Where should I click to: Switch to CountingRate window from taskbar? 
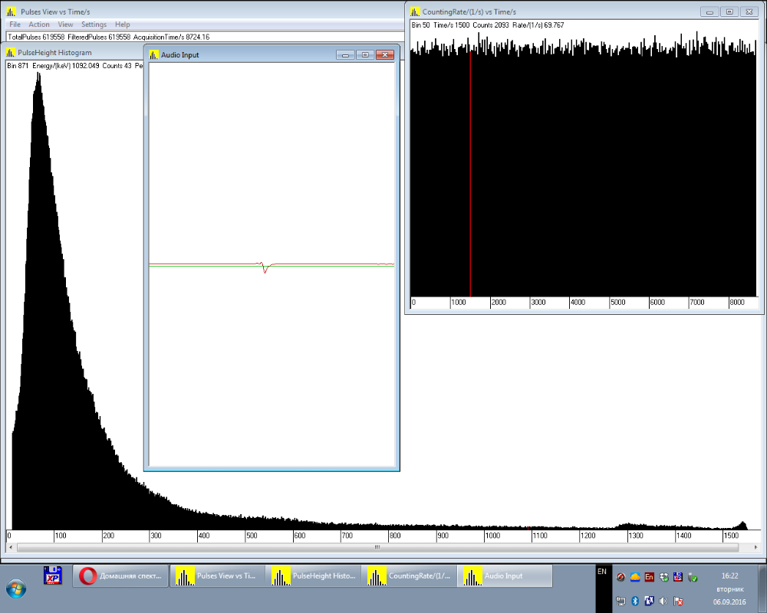tap(409, 576)
